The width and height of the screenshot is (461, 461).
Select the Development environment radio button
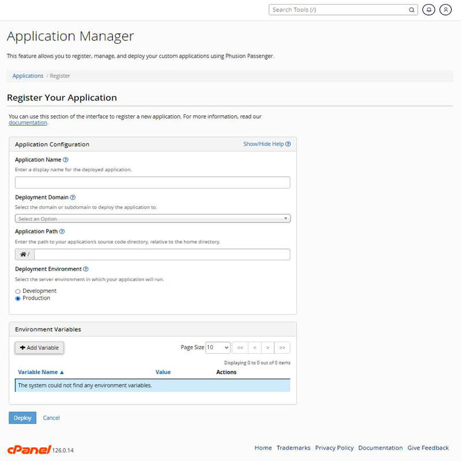(x=18, y=291)
